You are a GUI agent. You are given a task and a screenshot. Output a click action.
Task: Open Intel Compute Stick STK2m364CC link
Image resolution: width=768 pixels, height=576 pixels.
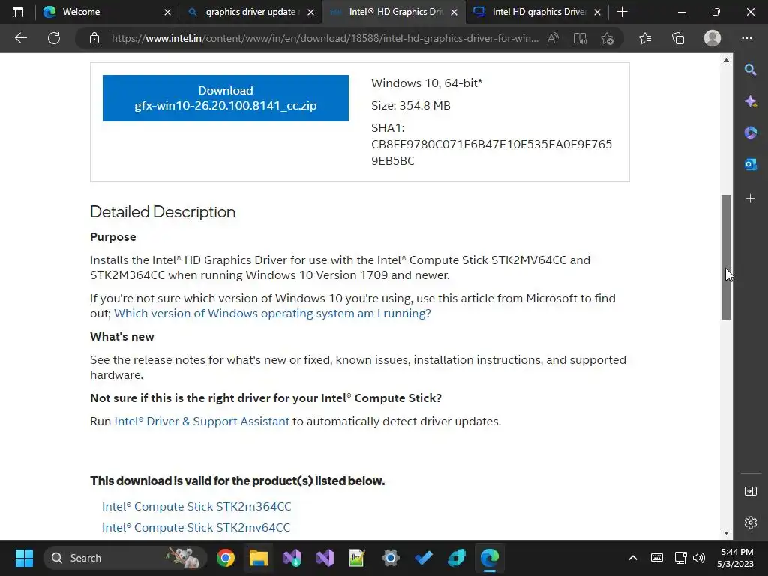196,506
